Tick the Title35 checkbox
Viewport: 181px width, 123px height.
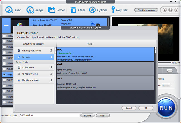(x=4, y=64)
